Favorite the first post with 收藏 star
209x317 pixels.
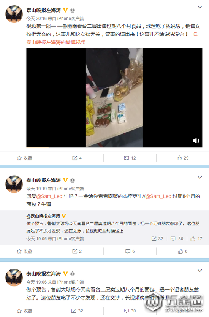pos(24,158)
